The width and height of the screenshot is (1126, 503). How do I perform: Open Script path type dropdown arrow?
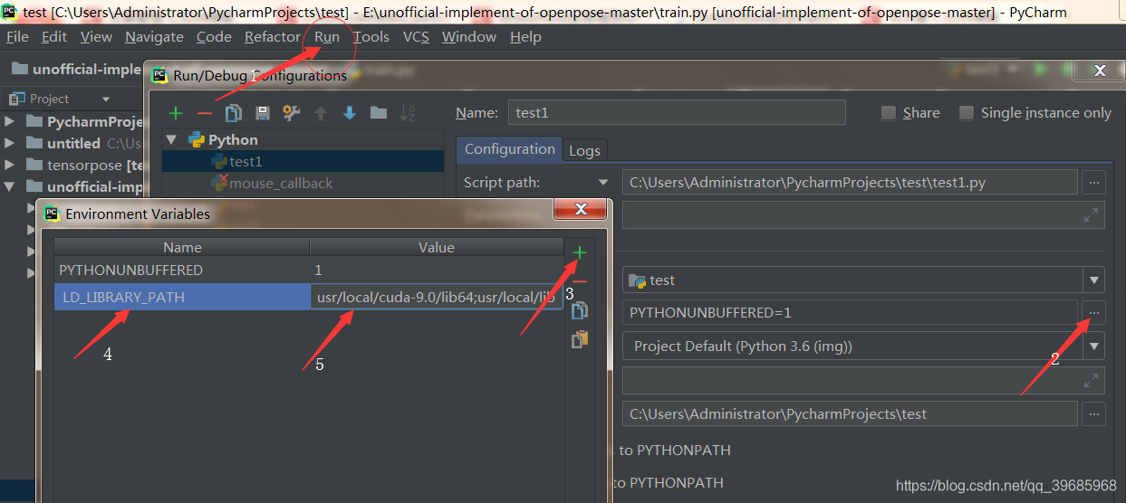point(603,183)
